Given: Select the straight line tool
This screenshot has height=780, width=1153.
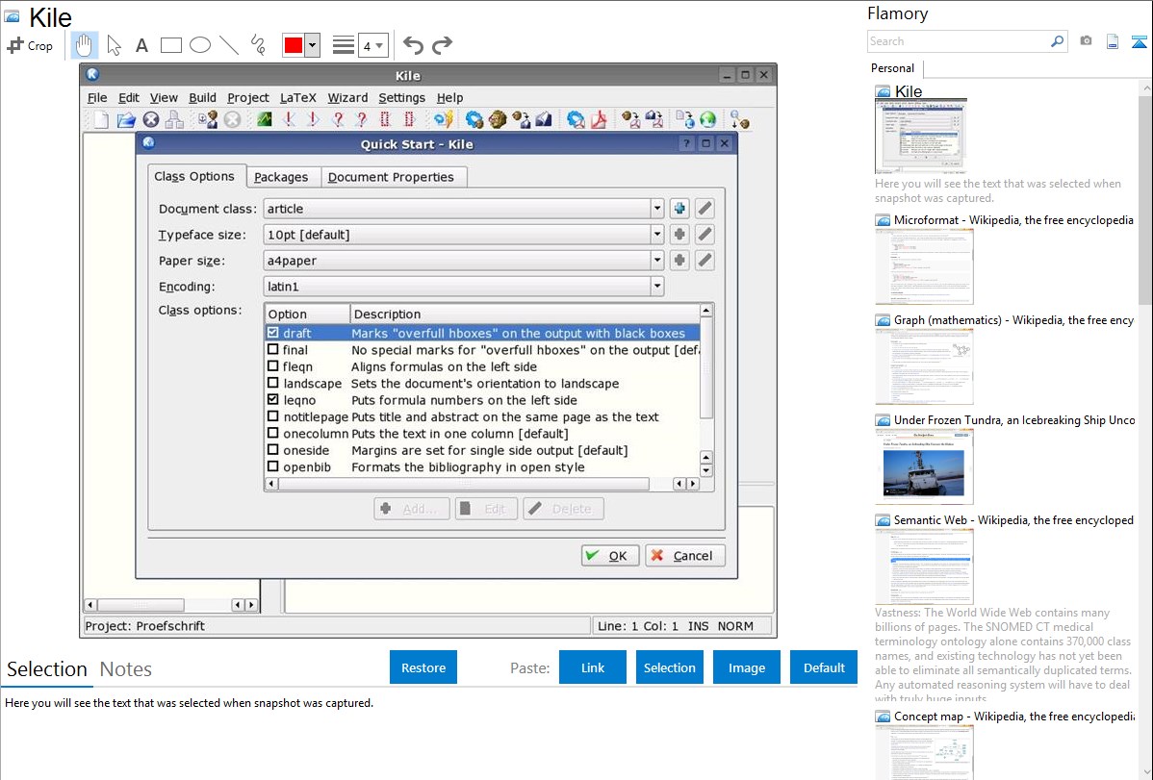Looking at the screenshot, I should point(229,45).
